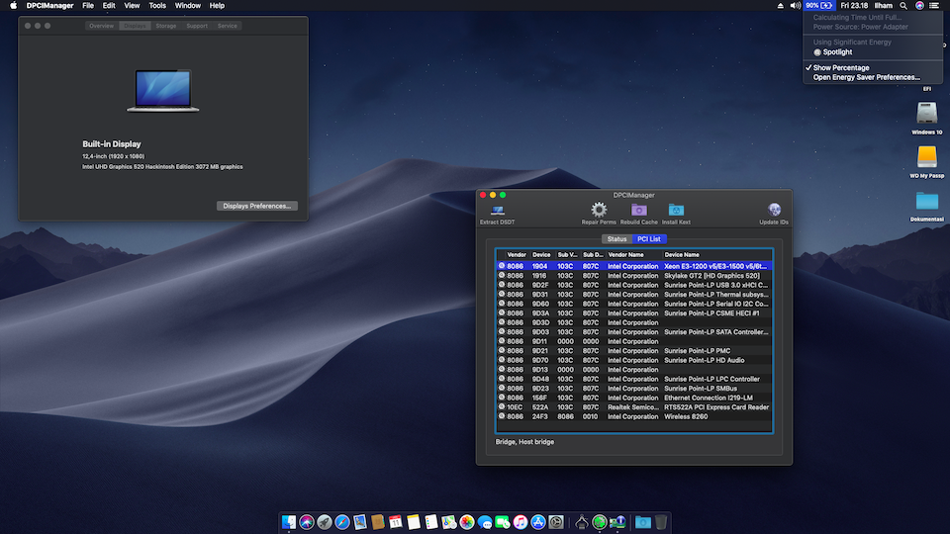Close the battery status menu dropdown

click(818, 6)
